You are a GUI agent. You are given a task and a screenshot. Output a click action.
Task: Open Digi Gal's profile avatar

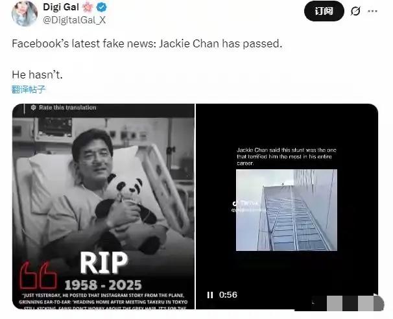click(25, 14)
